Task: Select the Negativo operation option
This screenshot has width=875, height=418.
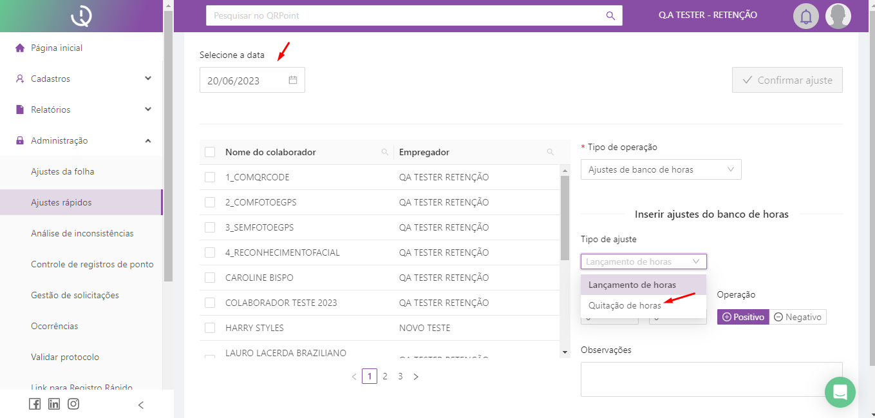Action: click(798, 317)
